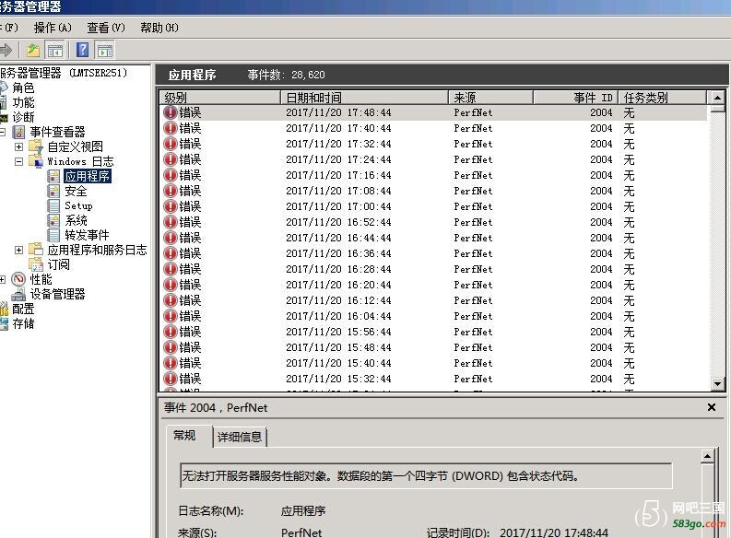Toggle the show/hide action pane icon

click(105, 51)
